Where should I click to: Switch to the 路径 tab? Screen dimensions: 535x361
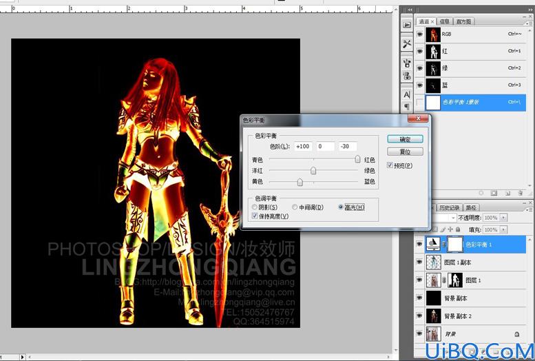coord(471,207)
